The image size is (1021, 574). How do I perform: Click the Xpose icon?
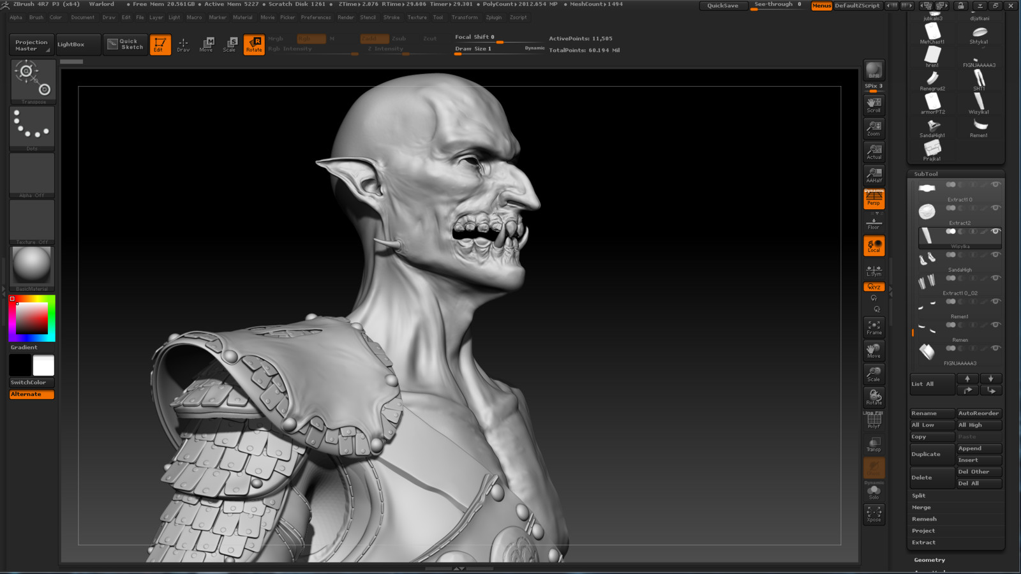click(874, 514)
